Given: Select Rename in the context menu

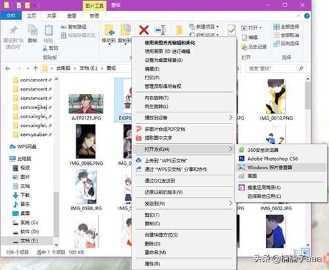Looking at the screenshot, I should (x=184, y=252).
